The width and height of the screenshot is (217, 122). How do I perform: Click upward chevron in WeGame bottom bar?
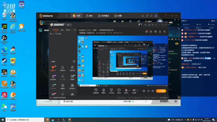click(146, 101)
